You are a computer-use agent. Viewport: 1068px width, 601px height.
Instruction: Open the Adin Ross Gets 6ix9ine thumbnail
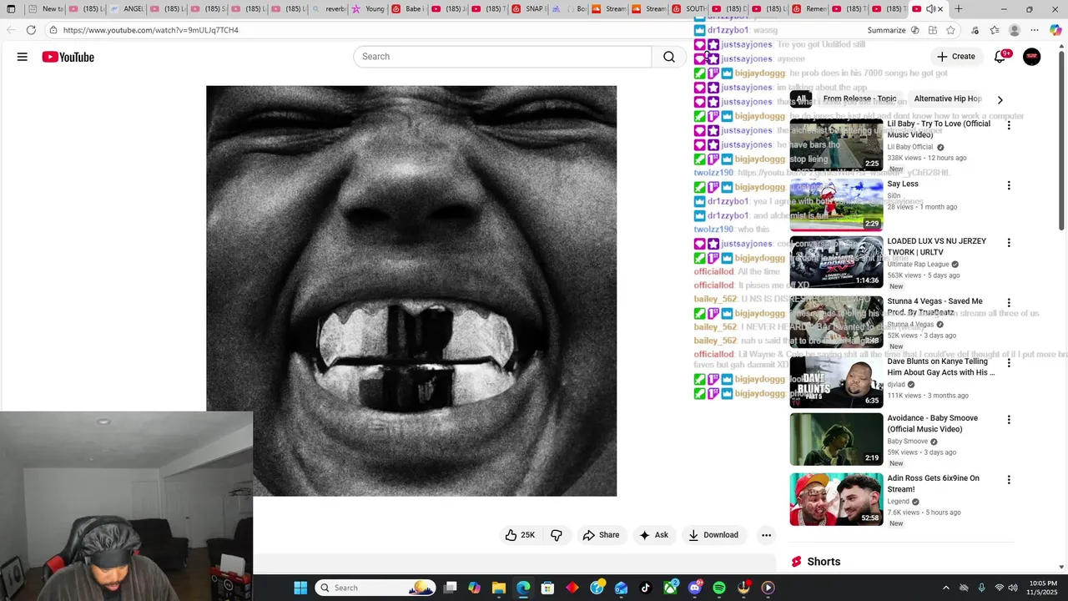coord(836,499)
